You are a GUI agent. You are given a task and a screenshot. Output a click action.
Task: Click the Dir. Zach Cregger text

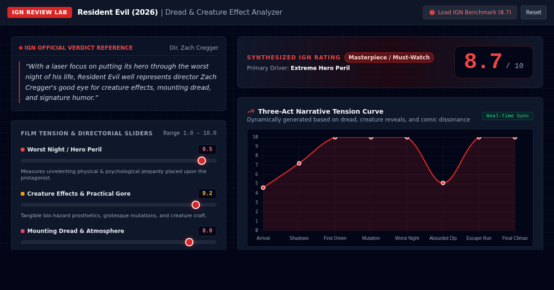(194, 48)
